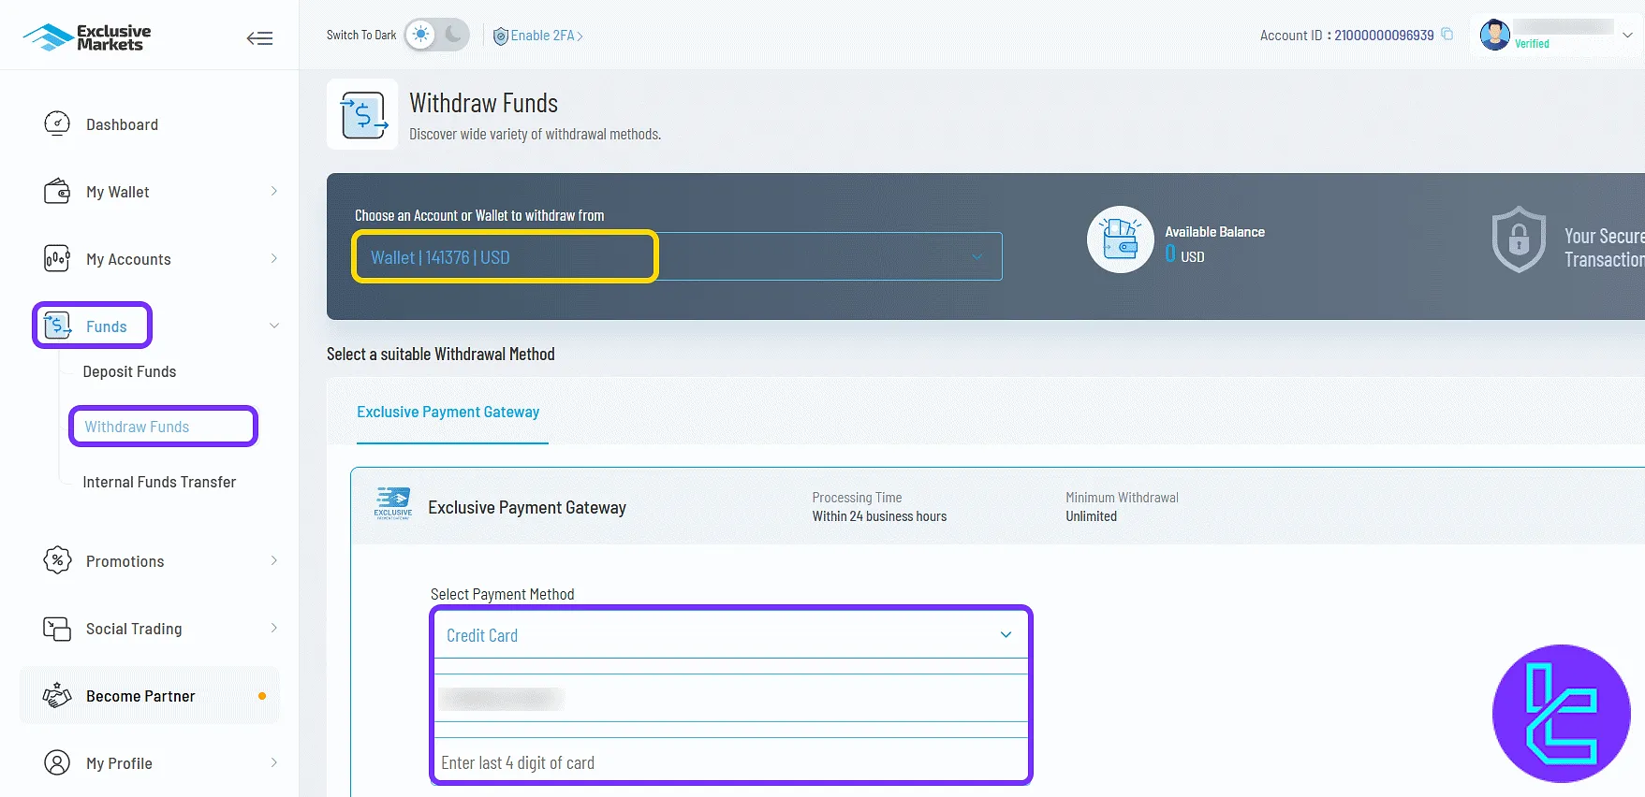The width and height of the screenshot is (1645, 797).
Task: Expand the My Wallet chevron
Action: click(x=273, y=191)
